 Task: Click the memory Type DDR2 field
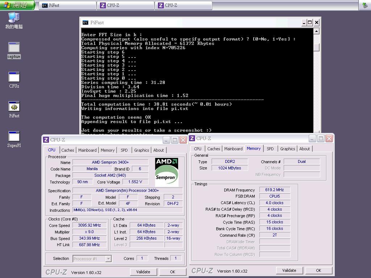point(230,161)
